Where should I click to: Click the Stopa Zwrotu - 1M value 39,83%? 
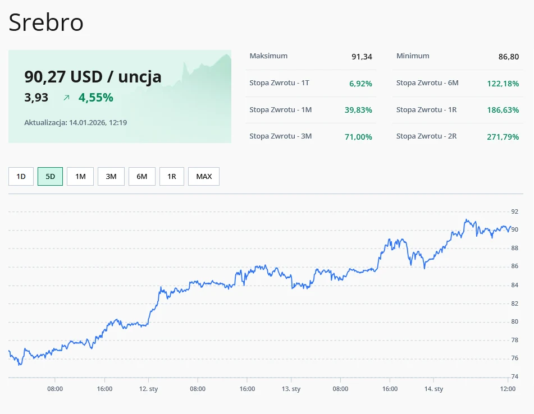click(358, 110)
